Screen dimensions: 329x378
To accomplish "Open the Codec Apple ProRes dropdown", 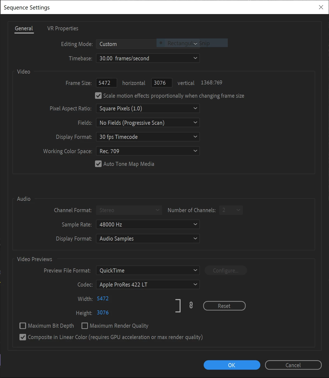I will [x=148, y=284].
